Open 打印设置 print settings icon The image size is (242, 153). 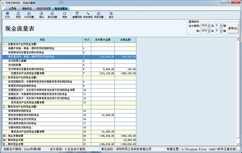pyautogui.click(x=29, y=15)
